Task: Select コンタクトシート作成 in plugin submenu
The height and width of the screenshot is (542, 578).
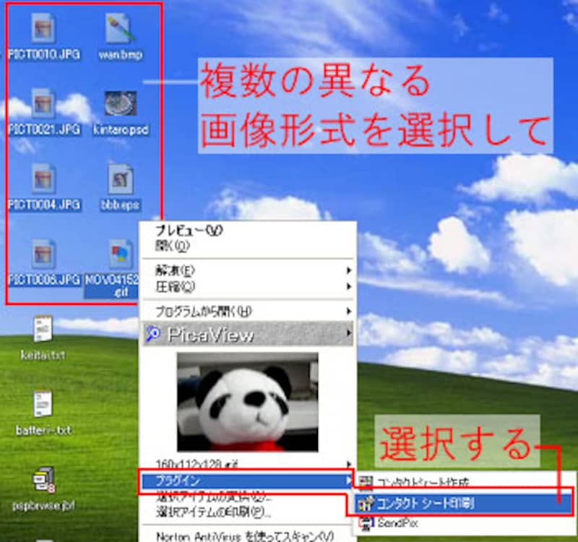Action: pos(465,483)
